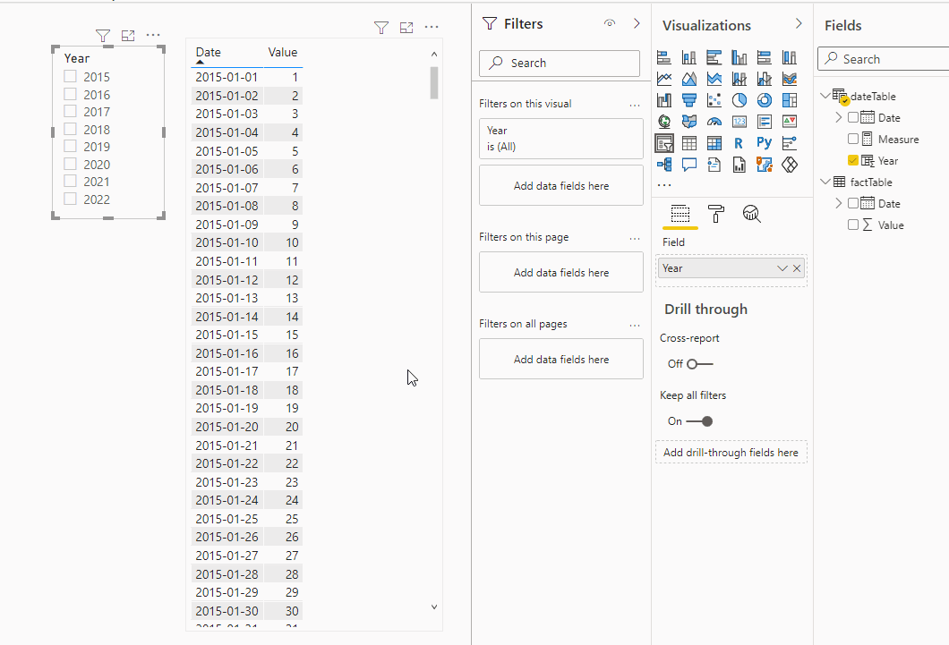Open the Year field well dropdown
This screenshot has height=645, width=949.
pos(782,268)
